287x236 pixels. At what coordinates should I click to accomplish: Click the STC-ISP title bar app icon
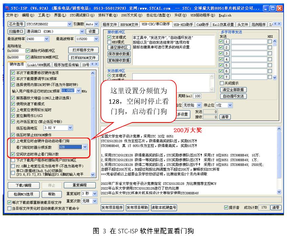click(x=7, y=8)
